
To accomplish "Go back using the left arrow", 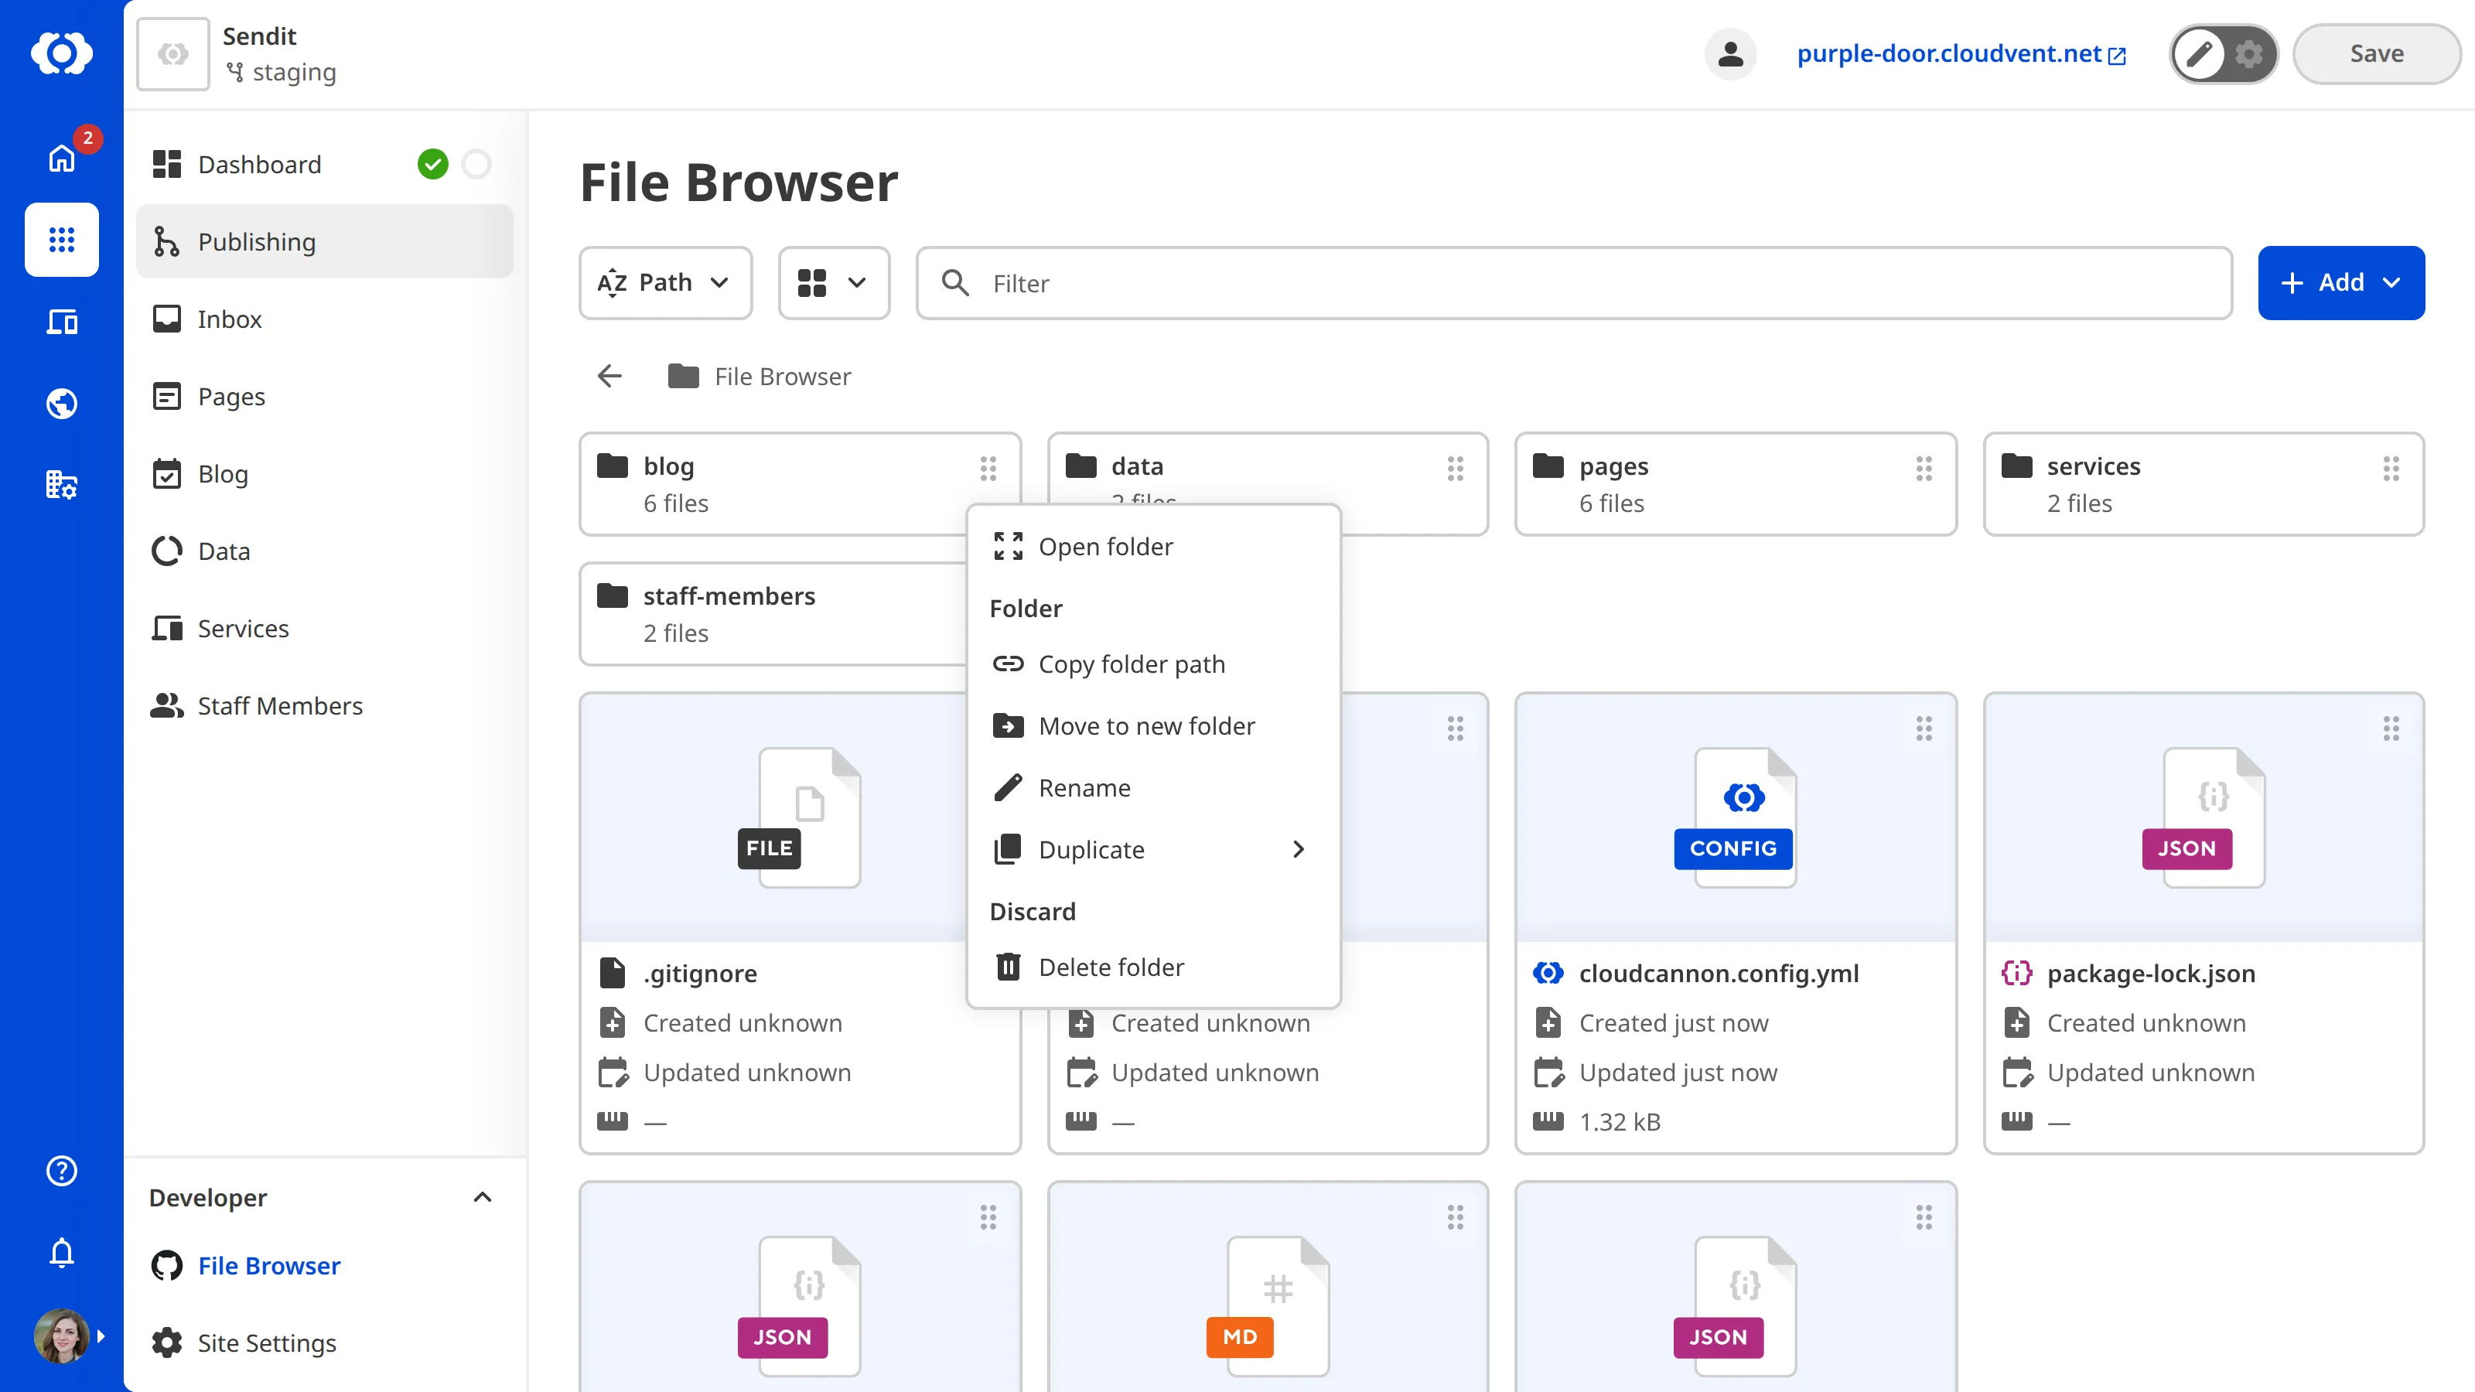I will click(610, 376).
